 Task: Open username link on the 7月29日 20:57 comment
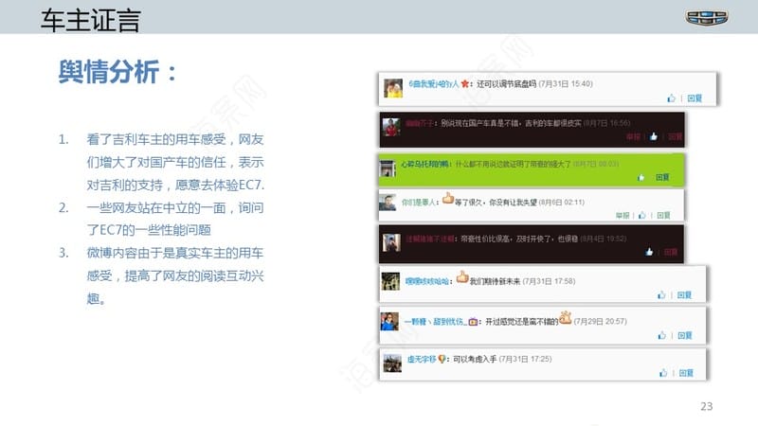click(x=436, y=322)
